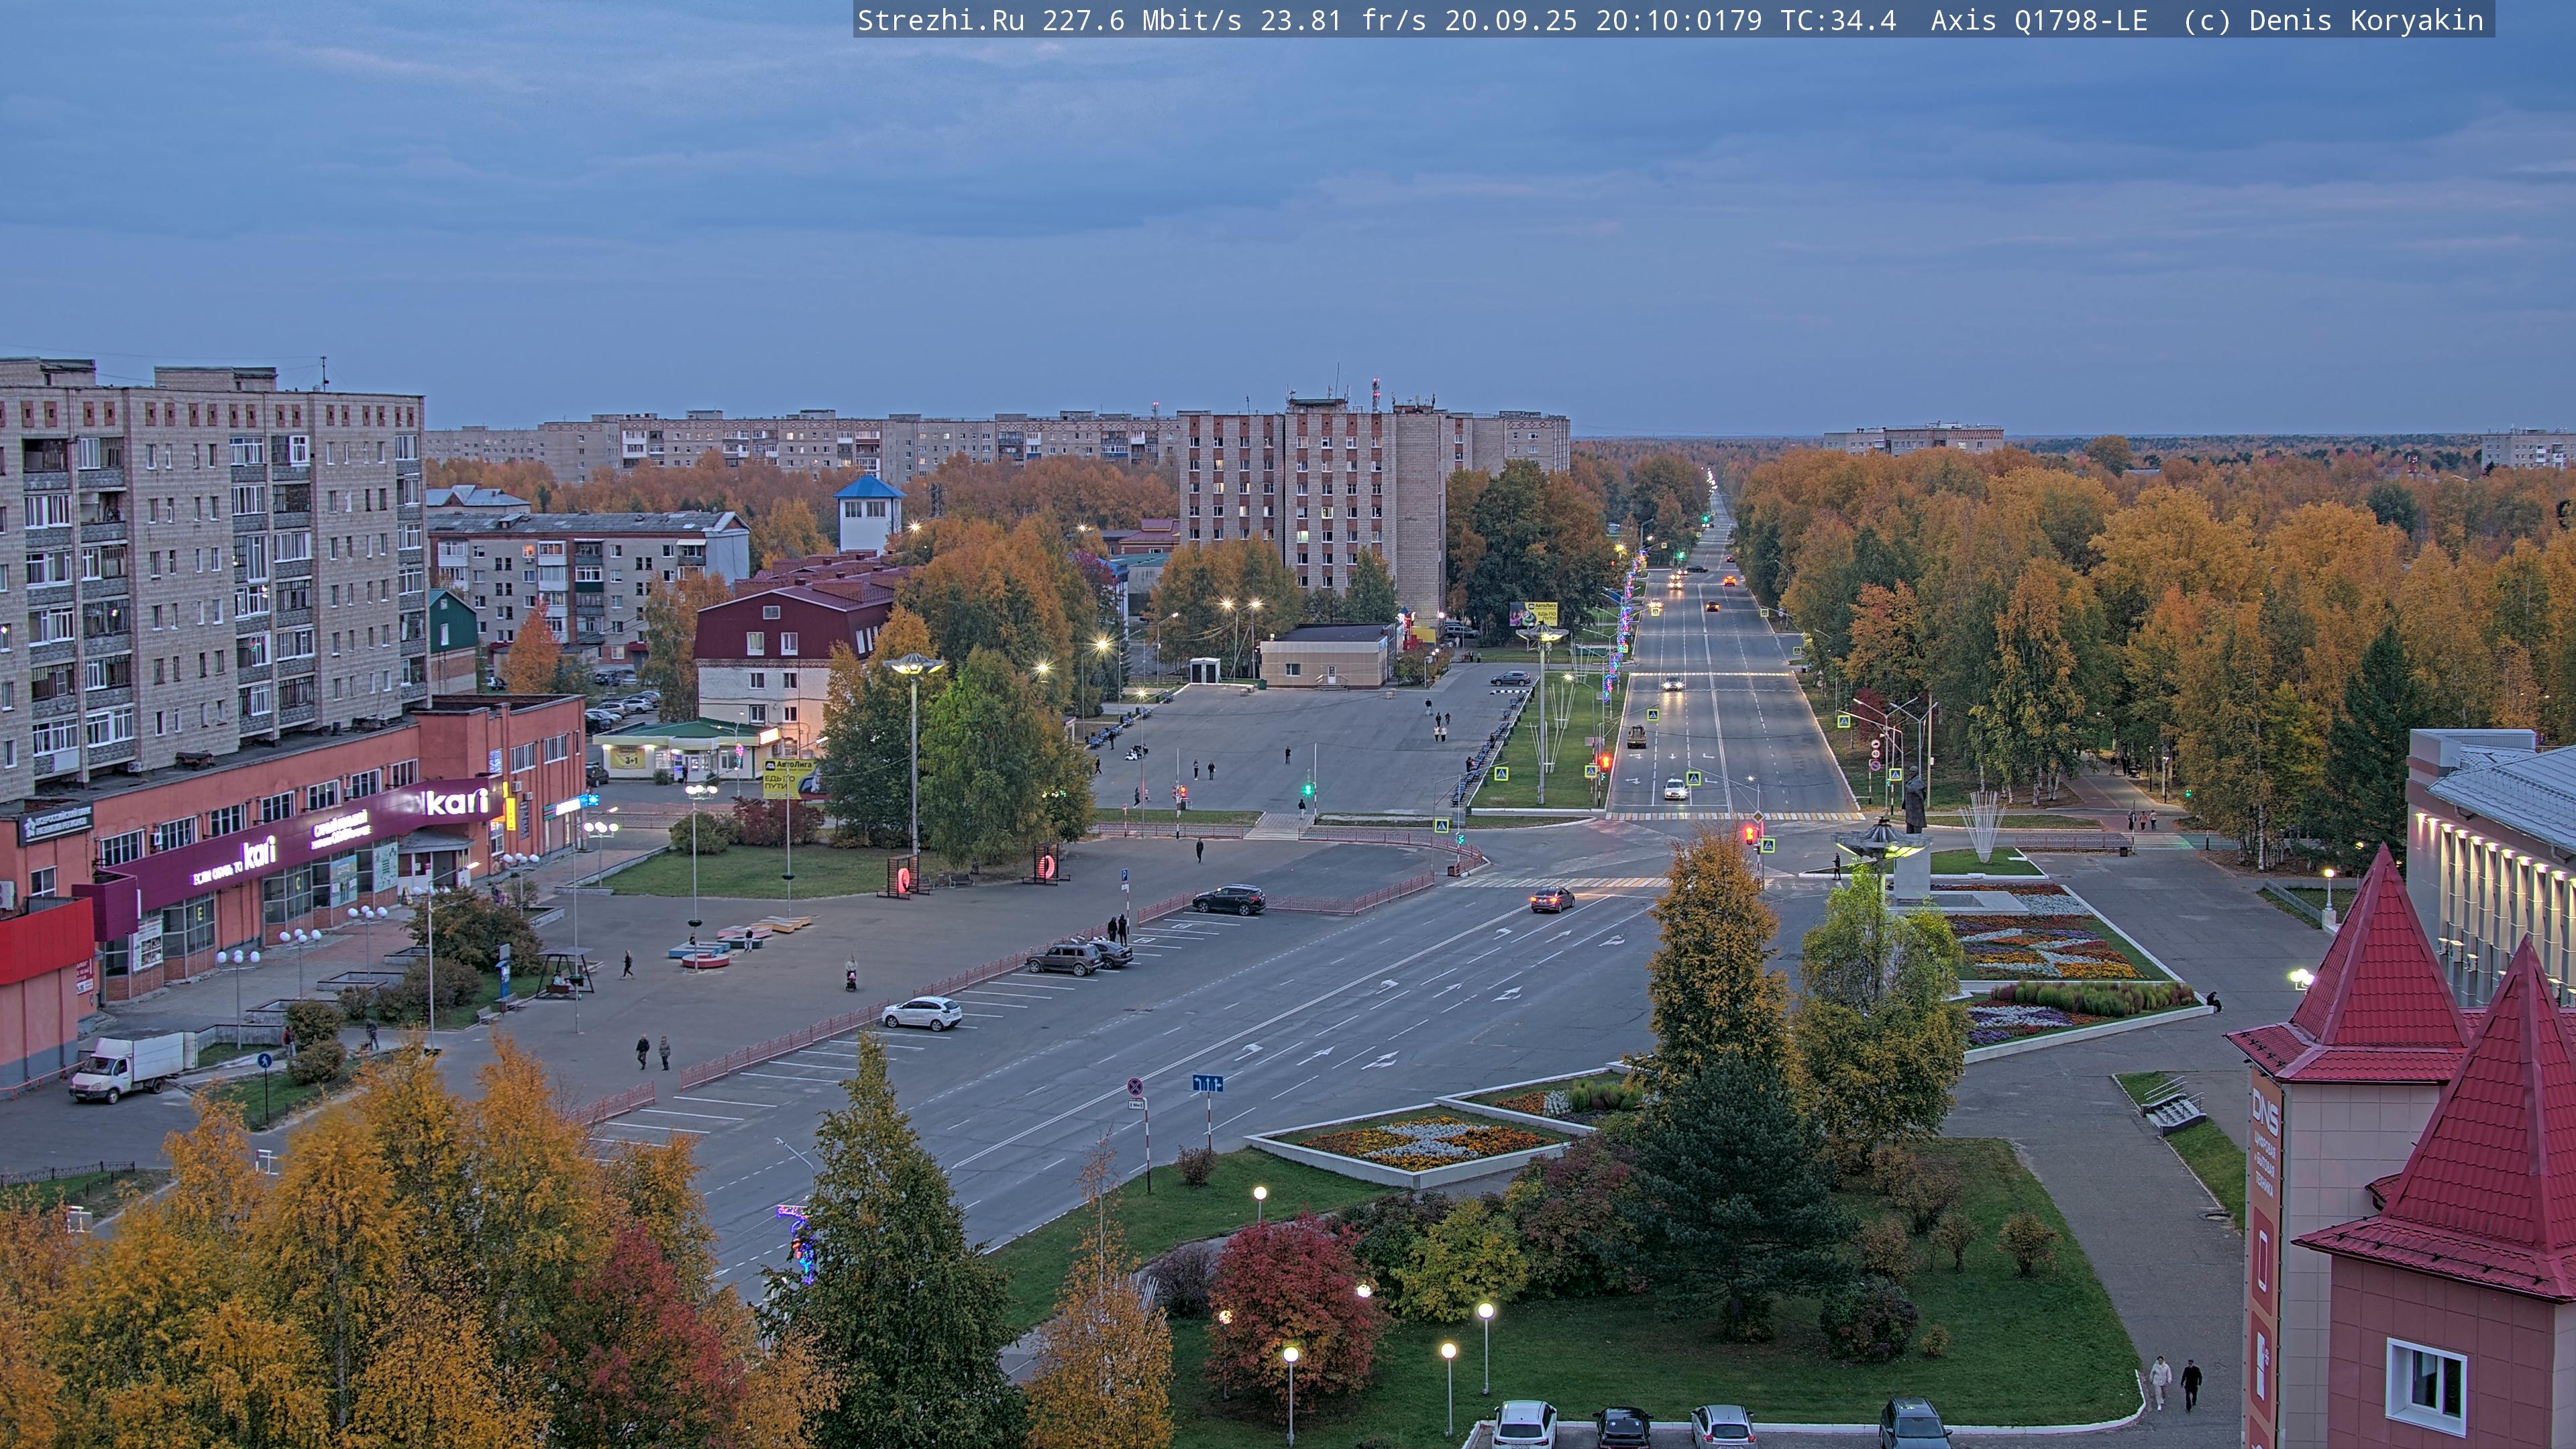Click the white delivery truck at left
This screenshot has height=1449, width=2576.
tap(129, 1067)
